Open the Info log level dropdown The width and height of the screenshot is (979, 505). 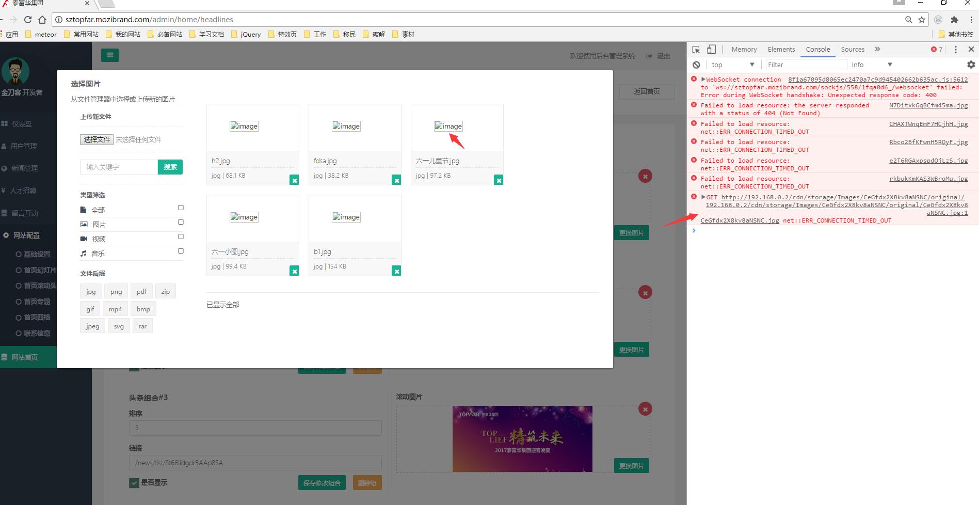pos(872,65)
